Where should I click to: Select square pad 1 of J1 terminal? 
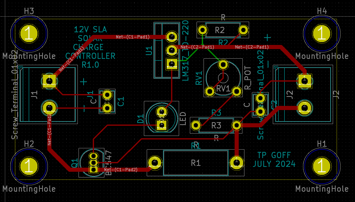point(49,81)
